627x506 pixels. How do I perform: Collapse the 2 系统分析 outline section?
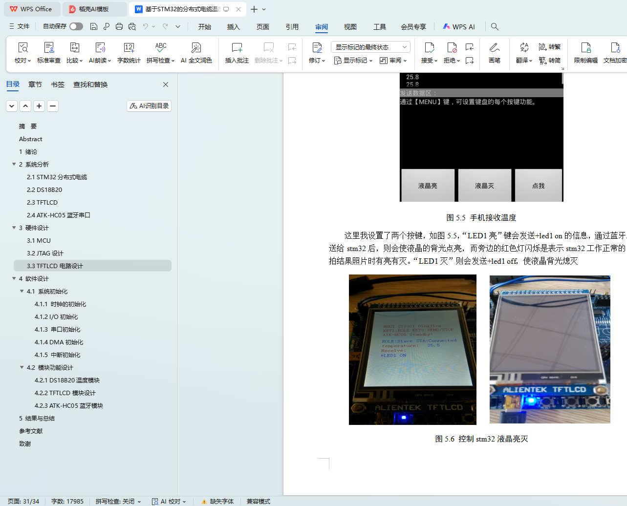tap(14, 165)
